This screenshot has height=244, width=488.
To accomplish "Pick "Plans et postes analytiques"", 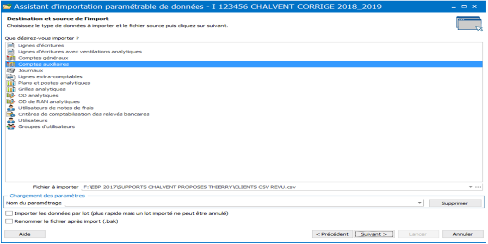I will (x=54, y=83).
